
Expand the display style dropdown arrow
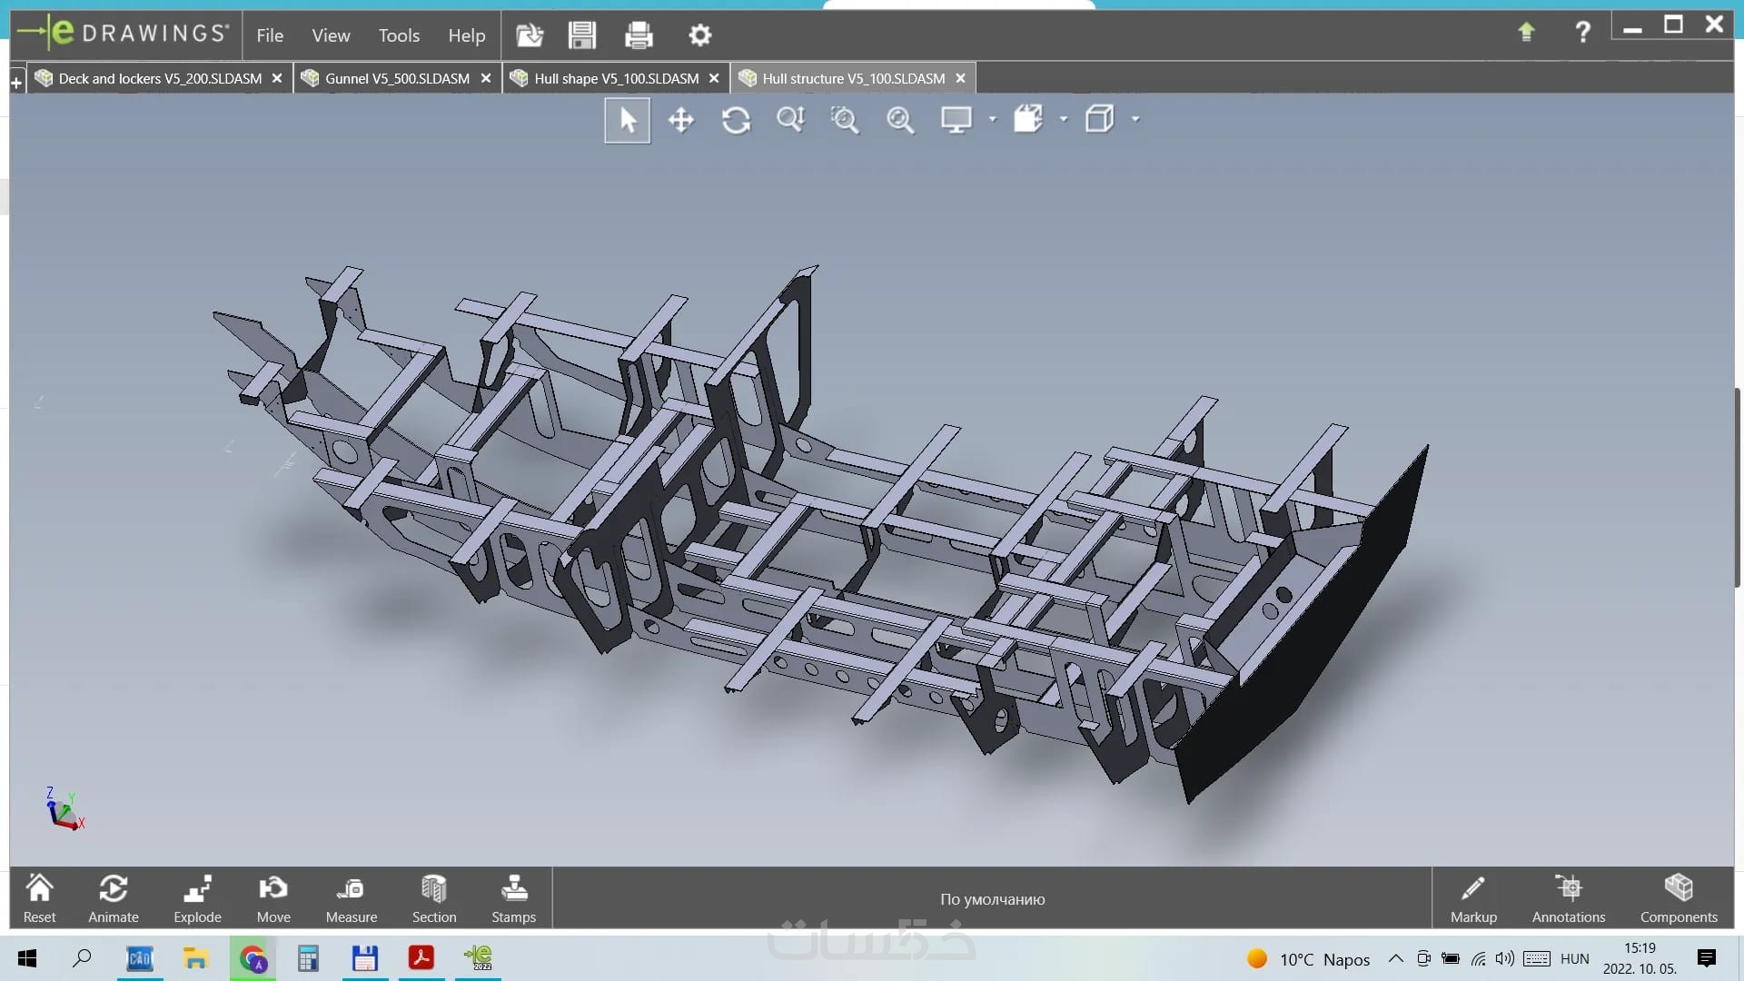click(x=1064, y=119)
